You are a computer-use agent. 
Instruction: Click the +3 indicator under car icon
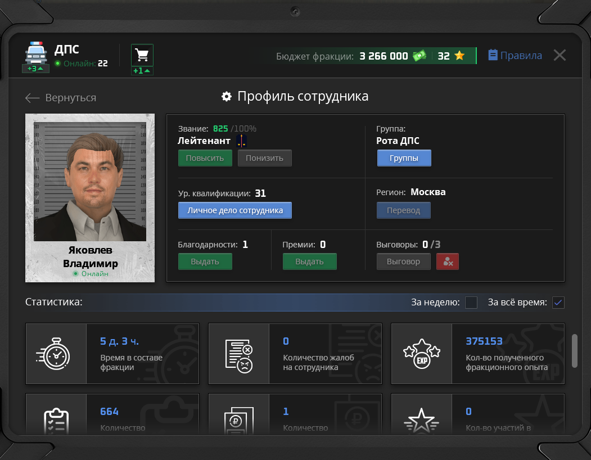35,69
